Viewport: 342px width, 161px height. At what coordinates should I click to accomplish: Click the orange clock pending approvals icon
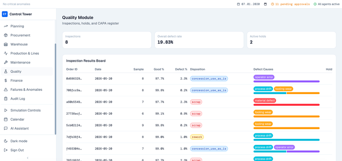pyautogui.click(x=272, y=4)
